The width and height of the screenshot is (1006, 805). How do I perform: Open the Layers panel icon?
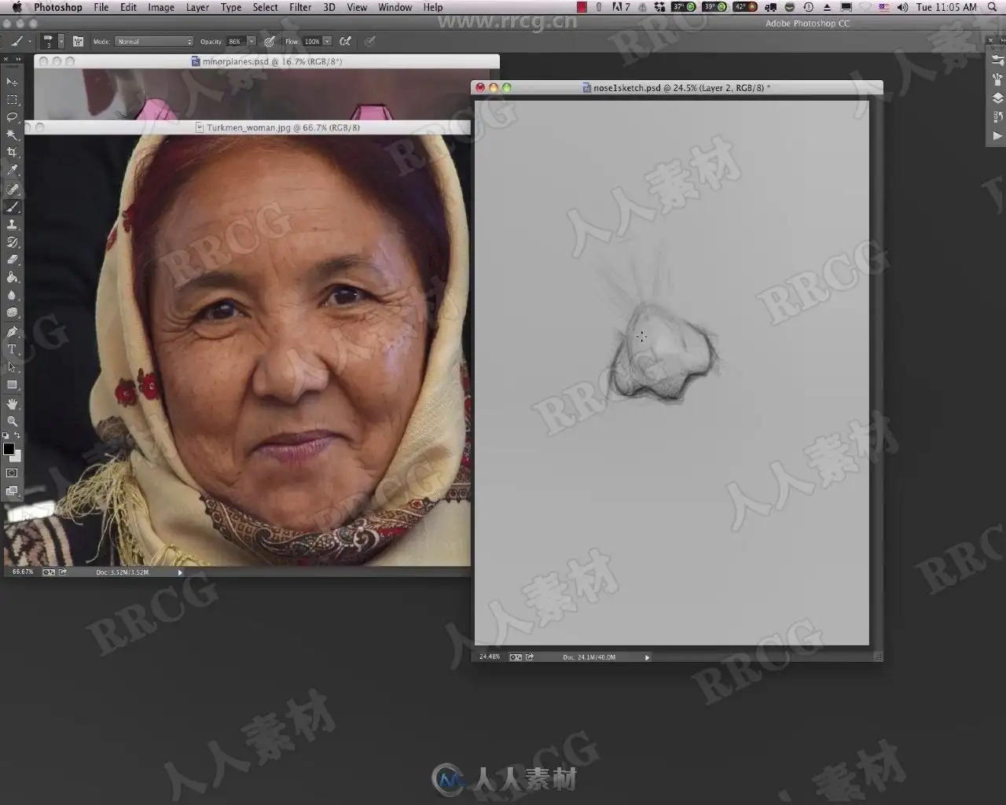click(997, 98)
